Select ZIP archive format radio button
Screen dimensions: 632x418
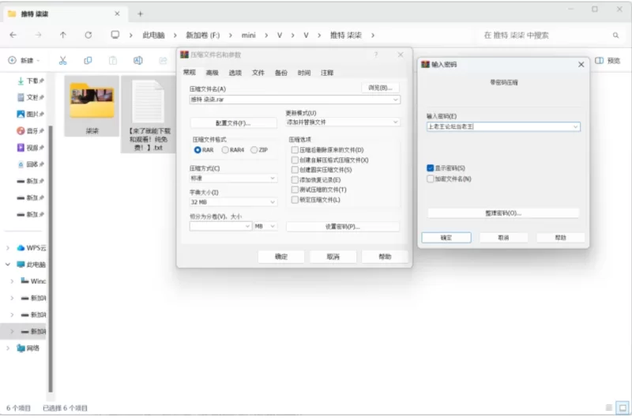coord(254,150)
